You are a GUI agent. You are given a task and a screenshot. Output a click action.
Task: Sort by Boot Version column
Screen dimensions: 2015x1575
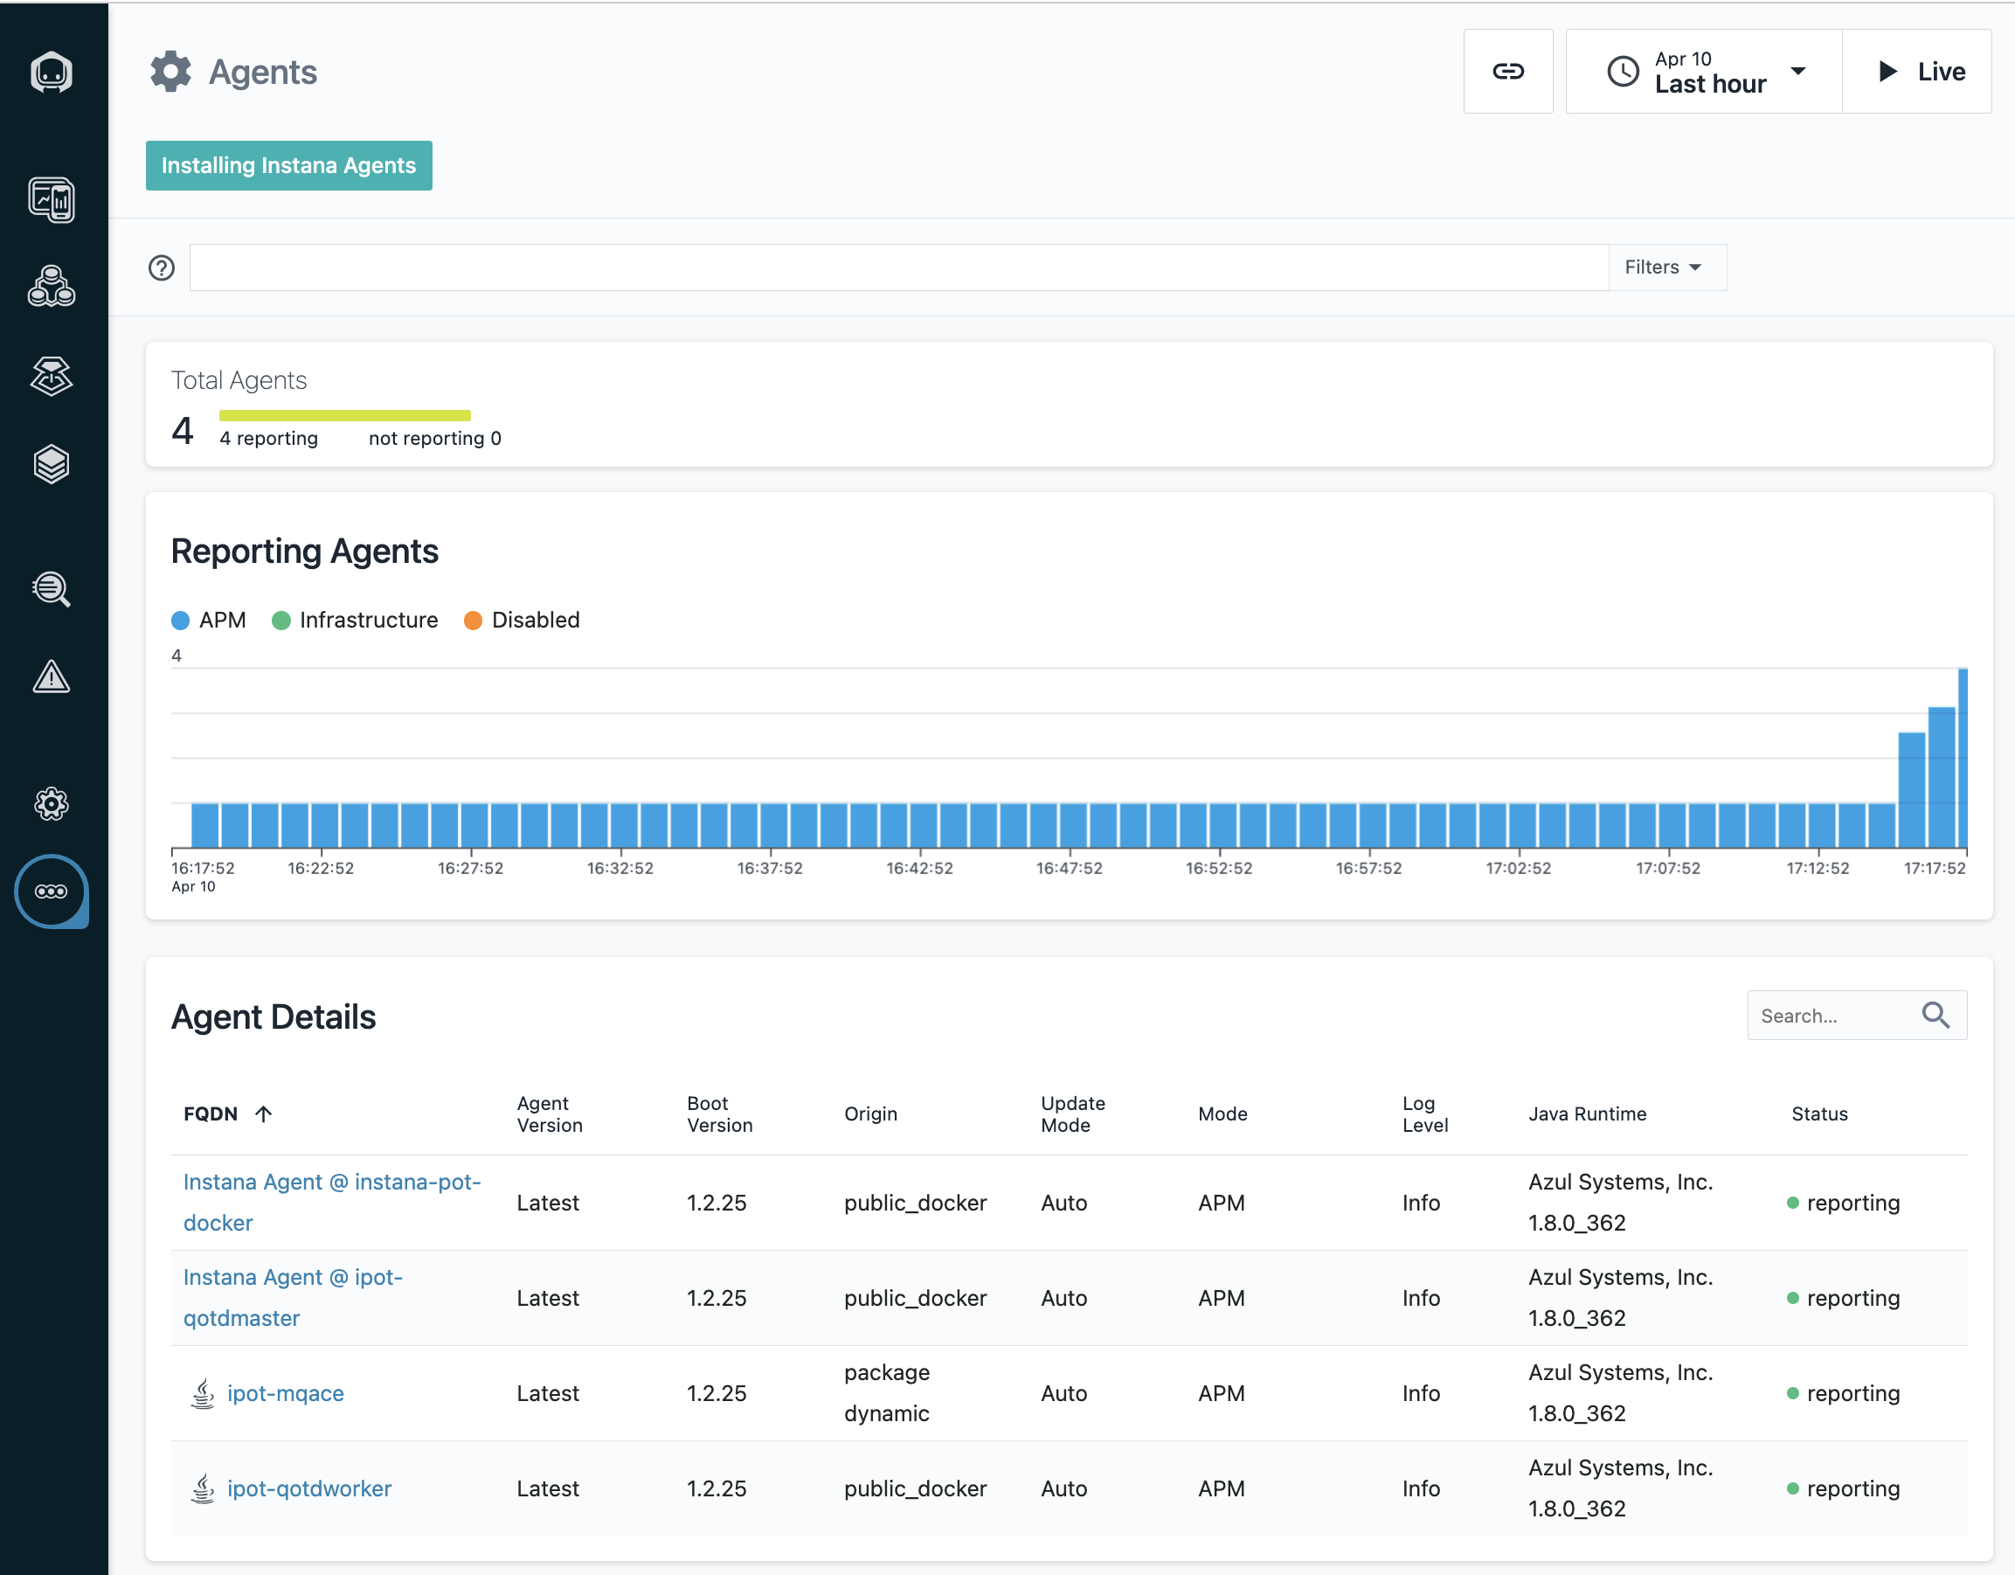(x=720, y=1114)
